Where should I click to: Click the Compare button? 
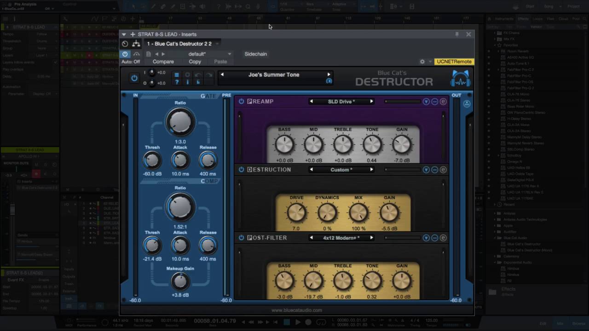163,62
